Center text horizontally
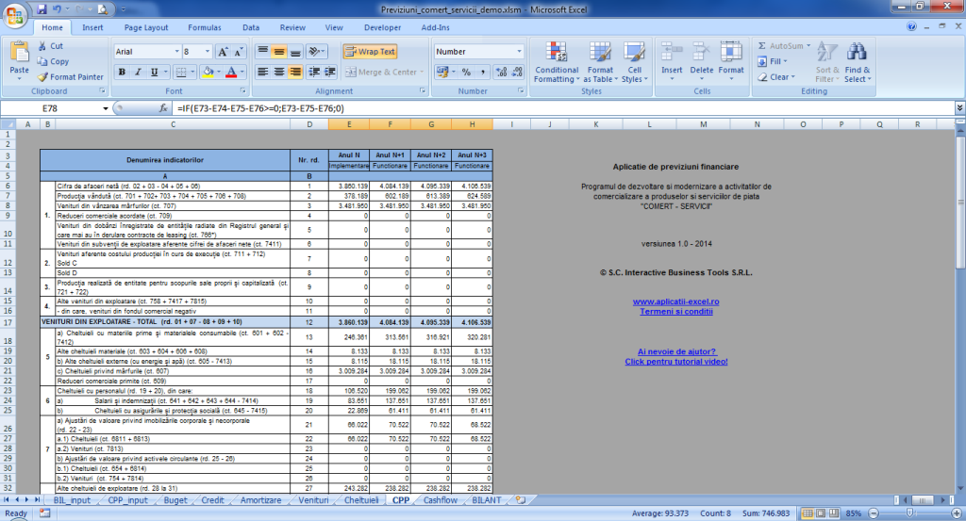The image size is (966, 521). pos(279,72)
